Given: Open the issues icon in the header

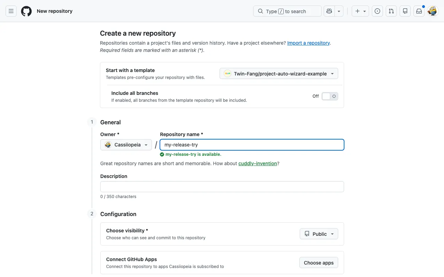Looking at the screenshot, I should click(x=377, y=11).
